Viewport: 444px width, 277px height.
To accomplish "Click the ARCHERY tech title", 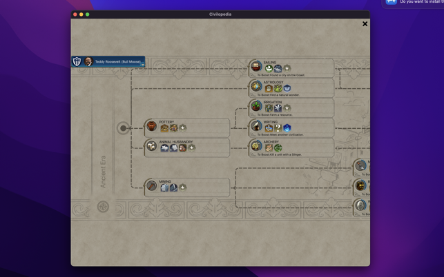I will 271,142.
